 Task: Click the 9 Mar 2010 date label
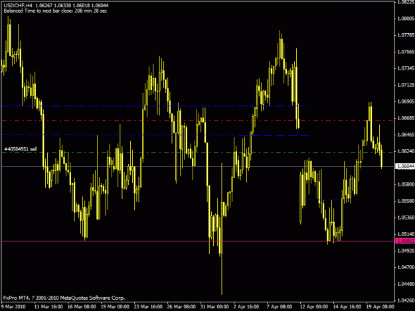[x=13, y=307]
